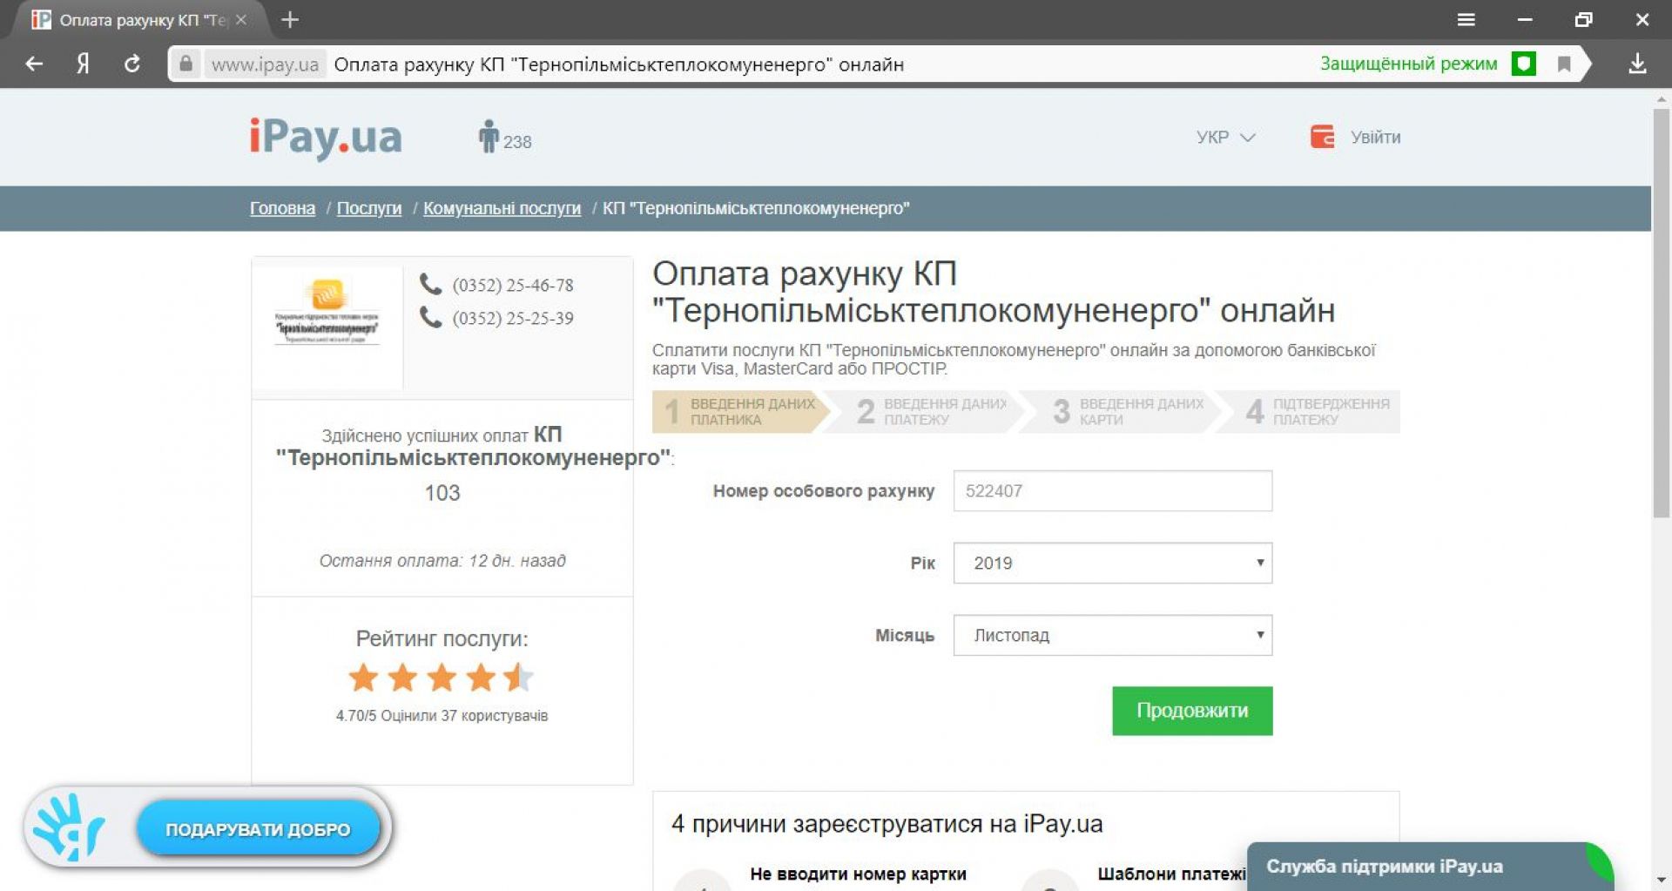Image resolution: width=1672 pixels, height=891 pixels.
Task: Go to Комунальні послуги breadcrumb
Action: pyautogui.click(x=502, y=208)
